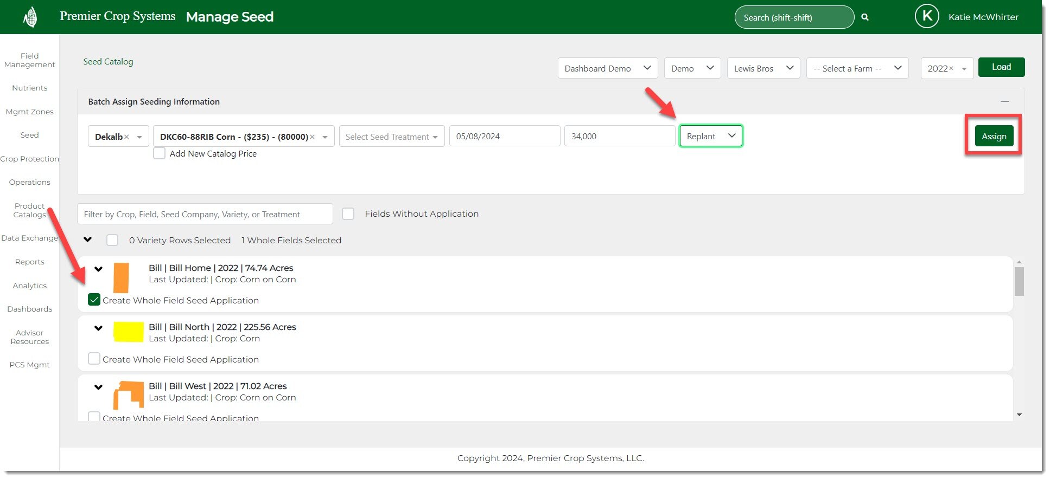Expand the Bill North field row chevron
The height and width of the screenshot is (479, 1050).
click(98, 328)
